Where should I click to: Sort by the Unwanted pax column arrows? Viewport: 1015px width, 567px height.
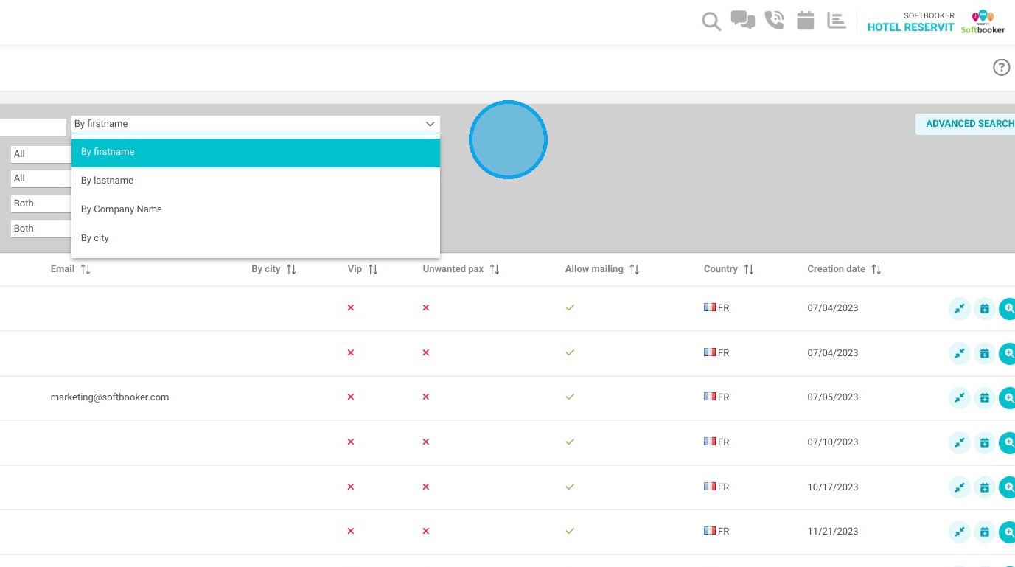(x=495, y=270)
